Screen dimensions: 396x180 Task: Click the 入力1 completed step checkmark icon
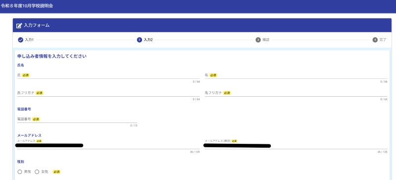click(21, 40)
